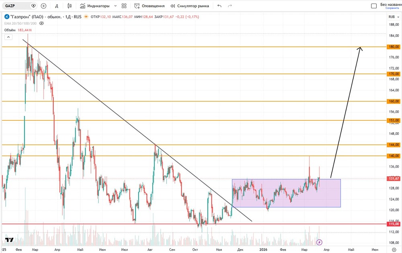Click the МАКС 136,07 high value
This screenshot has height=253, width=402.
[x=123, y=16]
